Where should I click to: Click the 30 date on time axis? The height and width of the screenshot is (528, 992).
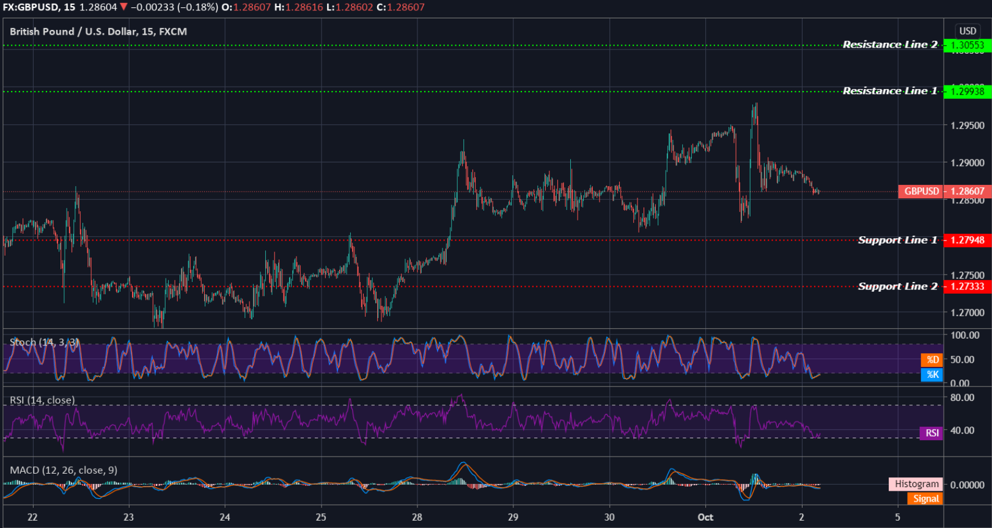point(609,517)
